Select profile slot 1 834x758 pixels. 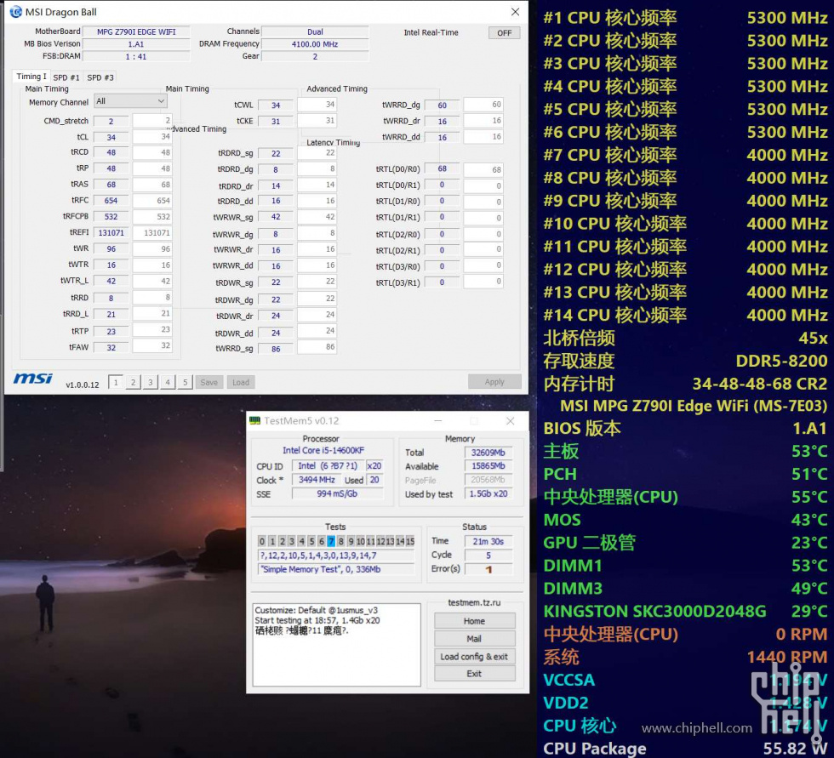[x=116, y=382]
